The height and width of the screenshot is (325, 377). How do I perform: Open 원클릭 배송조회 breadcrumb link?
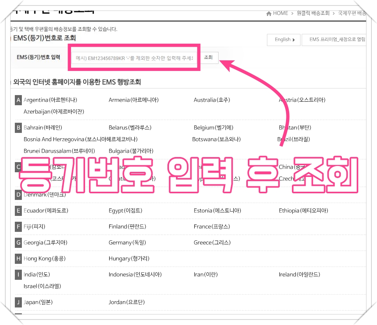[313, 13]
